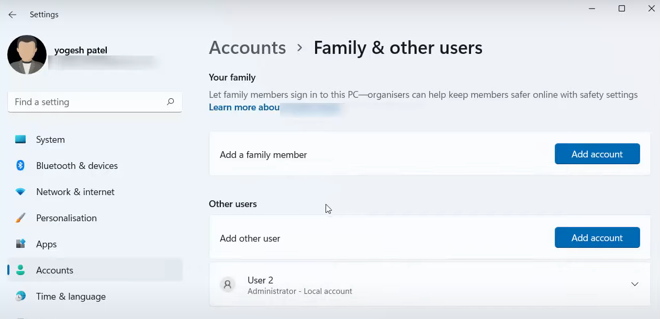Expand the User 2 account chevron

tap(634, 284)
